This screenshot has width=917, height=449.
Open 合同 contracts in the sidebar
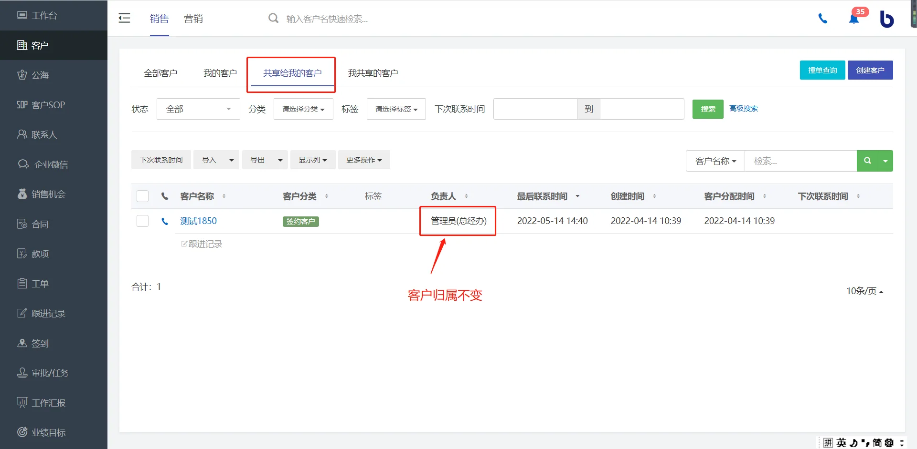(x=53, y=224)
